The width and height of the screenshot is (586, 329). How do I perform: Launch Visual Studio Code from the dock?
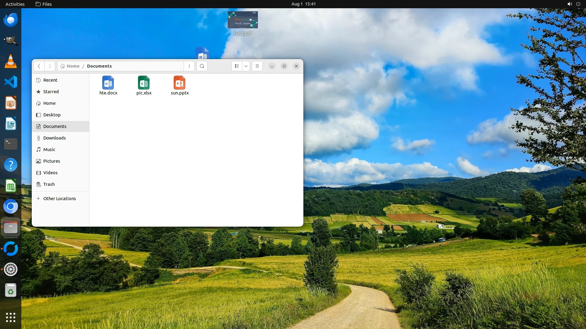[11, 82]
